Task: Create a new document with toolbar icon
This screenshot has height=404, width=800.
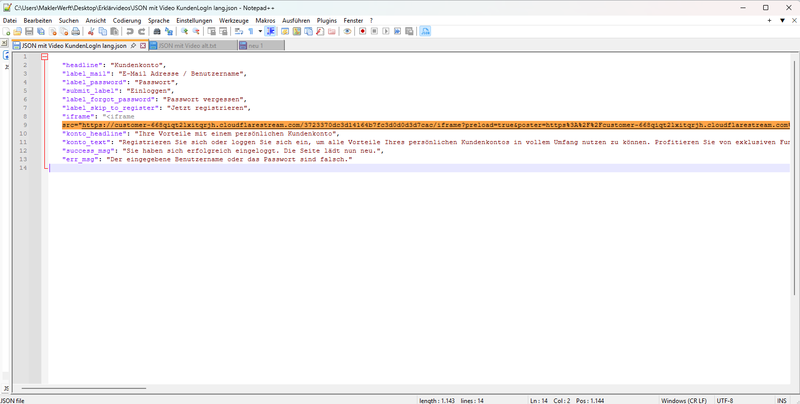Action: 6,31
